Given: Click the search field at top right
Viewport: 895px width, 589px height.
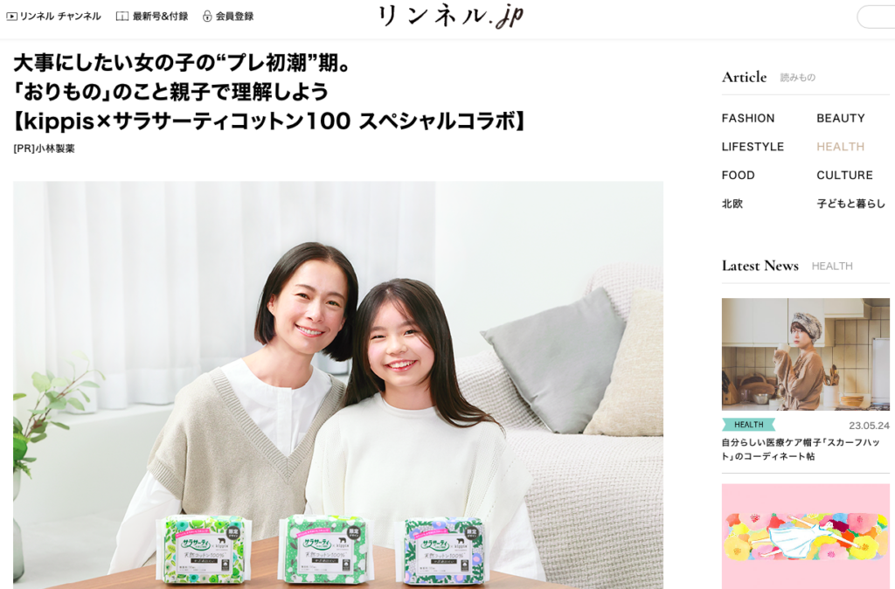Looking at the screenshot, I should click(876, 17).
